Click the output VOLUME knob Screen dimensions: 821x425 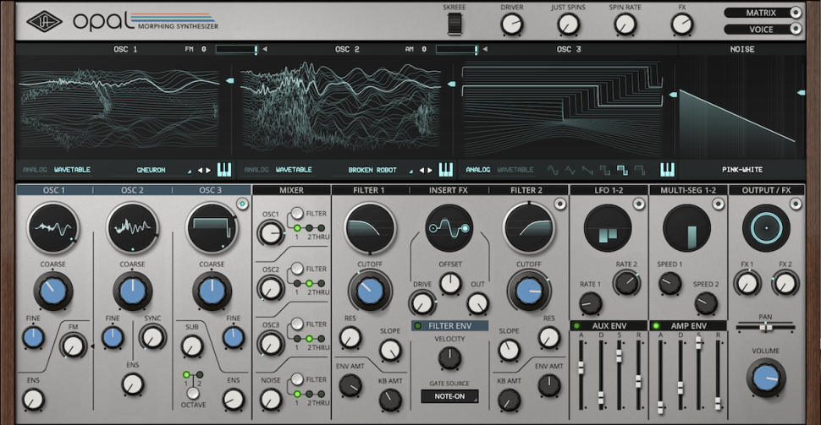point(766,378)
